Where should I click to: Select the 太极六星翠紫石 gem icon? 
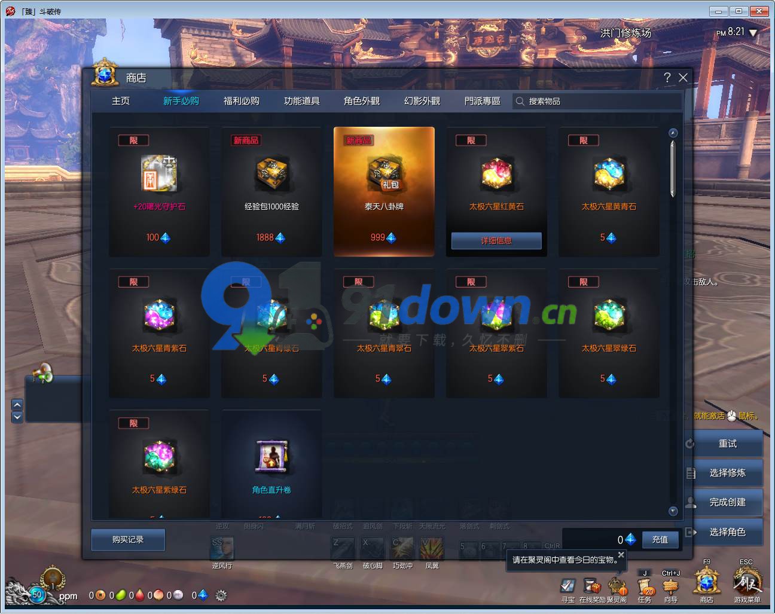(496, 315)
